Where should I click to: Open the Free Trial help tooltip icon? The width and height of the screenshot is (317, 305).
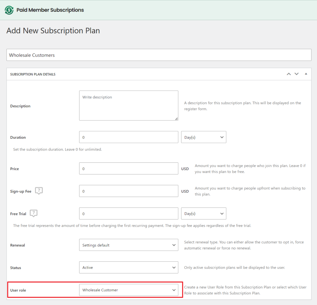[33, 213]
